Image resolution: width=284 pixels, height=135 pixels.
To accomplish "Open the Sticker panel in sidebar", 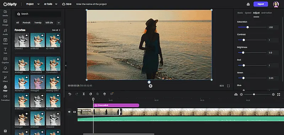I will pos(5,69).
